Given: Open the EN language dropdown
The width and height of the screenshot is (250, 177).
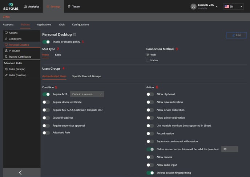Looking at the screenshot, I should [x=233, y=7].
